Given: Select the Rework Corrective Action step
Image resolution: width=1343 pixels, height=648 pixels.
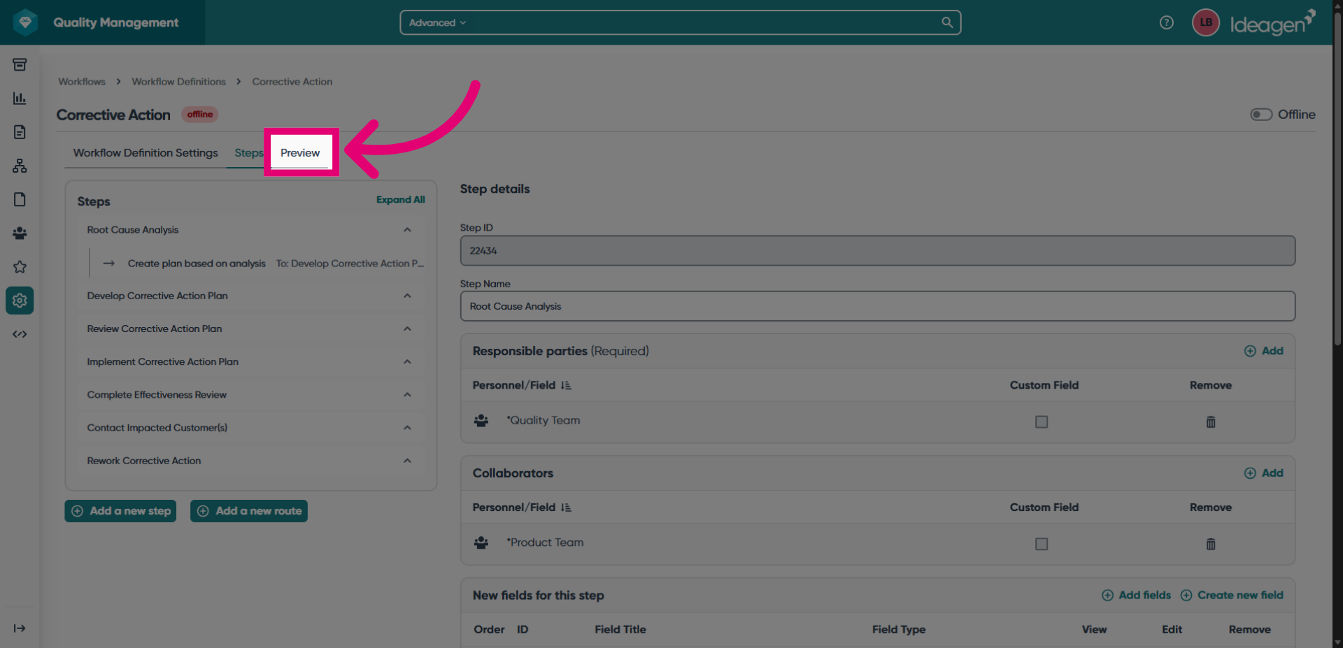Looking at the screenshot, I should point(144,461).
